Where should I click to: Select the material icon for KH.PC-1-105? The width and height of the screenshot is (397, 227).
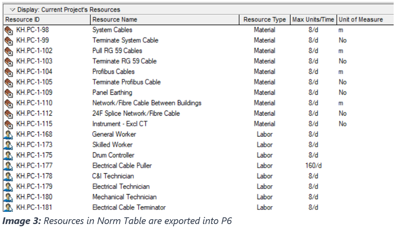tap(9, 82)
